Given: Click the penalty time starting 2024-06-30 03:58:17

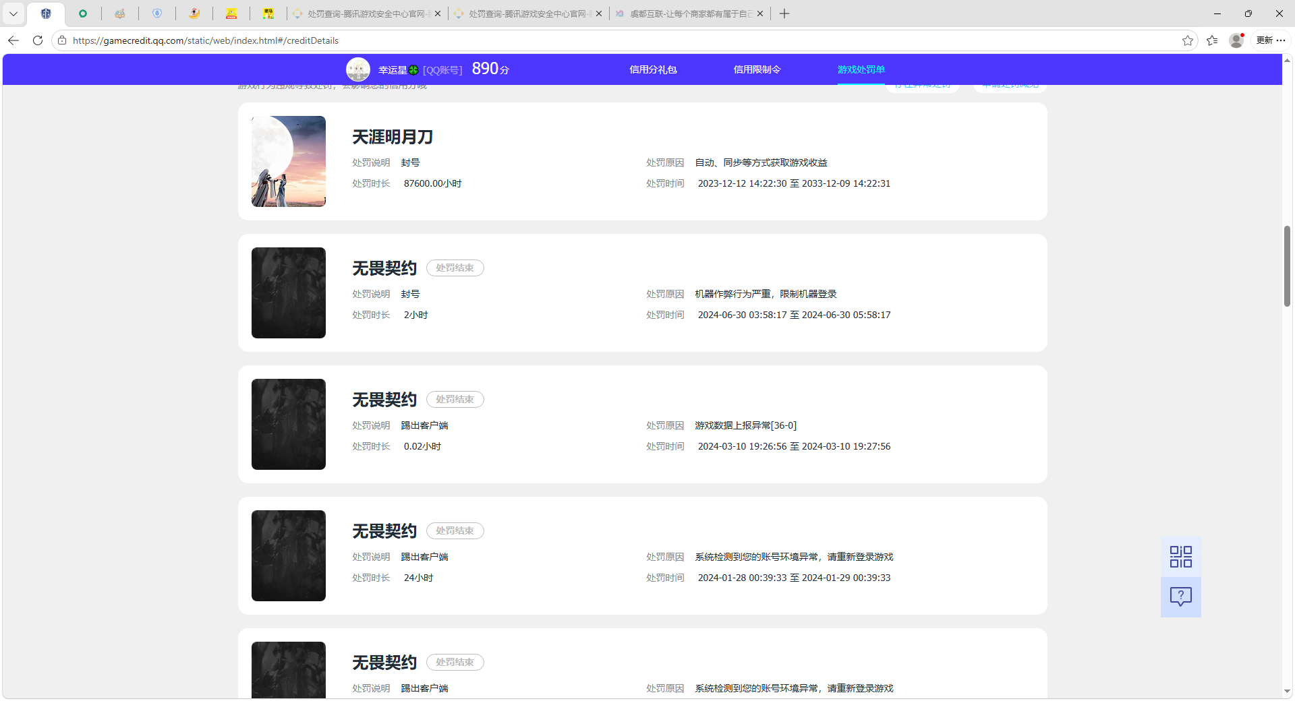Looking at the screenshot, I should [794, 315].
